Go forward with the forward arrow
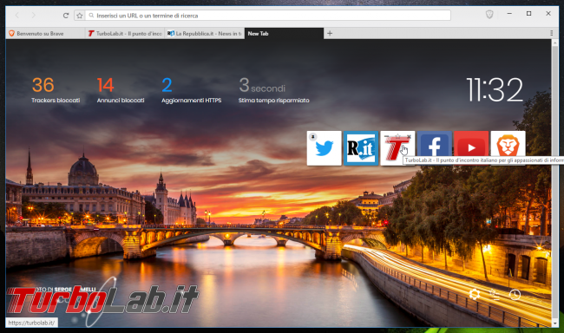 pyautogui.click(x=34, y=16)
